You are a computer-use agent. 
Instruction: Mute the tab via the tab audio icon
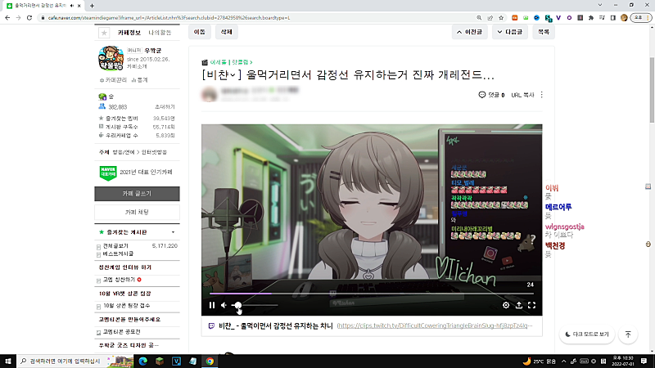click(72, 6)
